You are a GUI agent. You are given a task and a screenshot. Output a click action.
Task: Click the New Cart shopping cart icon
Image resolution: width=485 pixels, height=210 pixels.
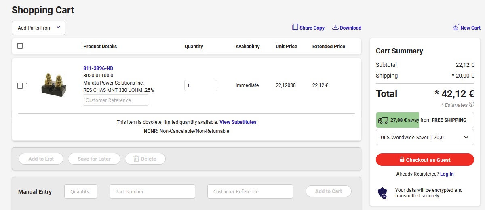(x=455, y=28)
